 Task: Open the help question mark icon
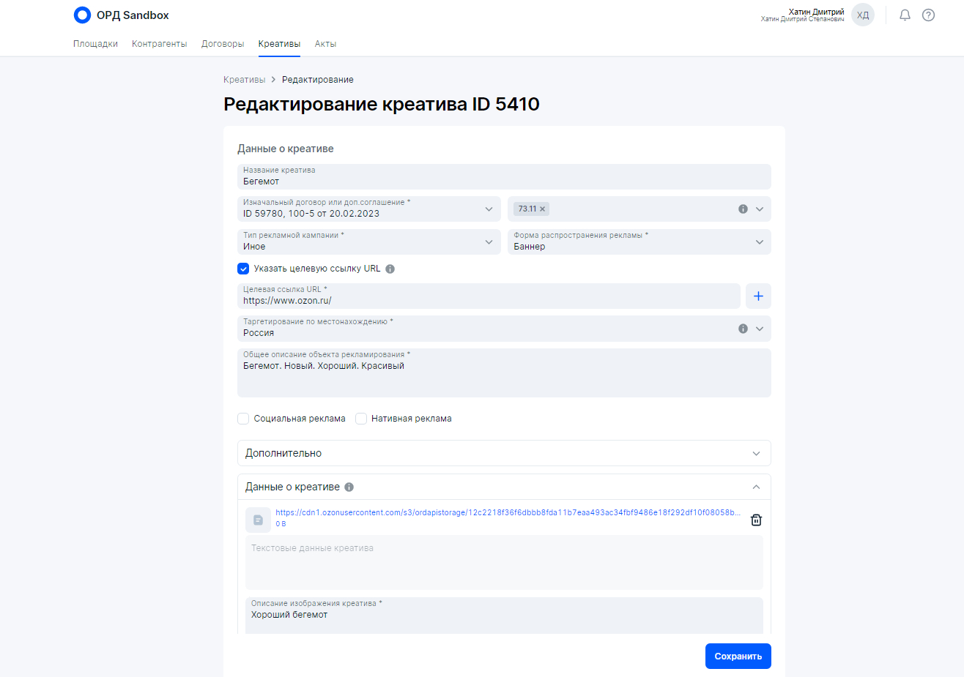click(928, 15)
